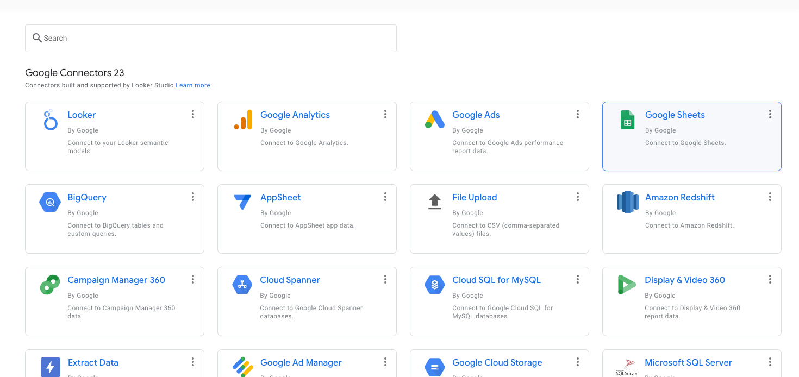Select the Extract Data connector title

click(93, 362)
